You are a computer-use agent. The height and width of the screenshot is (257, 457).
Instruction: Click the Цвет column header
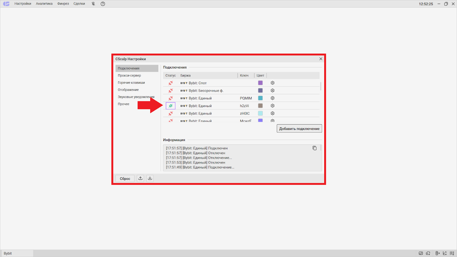click(260, 75)
